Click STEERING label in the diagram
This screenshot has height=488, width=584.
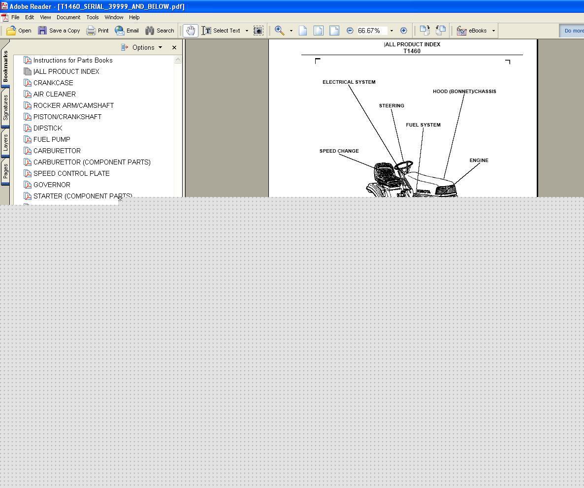[x=391, y=105]
